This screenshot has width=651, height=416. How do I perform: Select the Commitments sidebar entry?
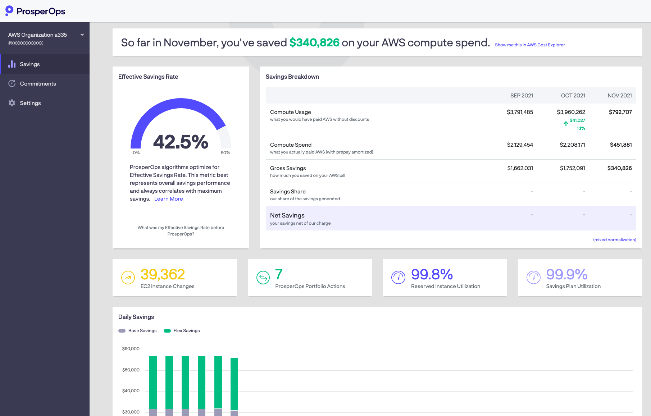[38, 83]
